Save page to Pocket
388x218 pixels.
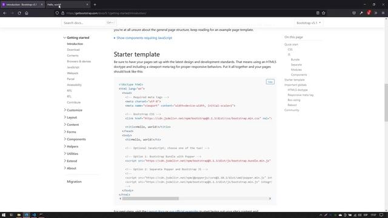coord(354,13)
